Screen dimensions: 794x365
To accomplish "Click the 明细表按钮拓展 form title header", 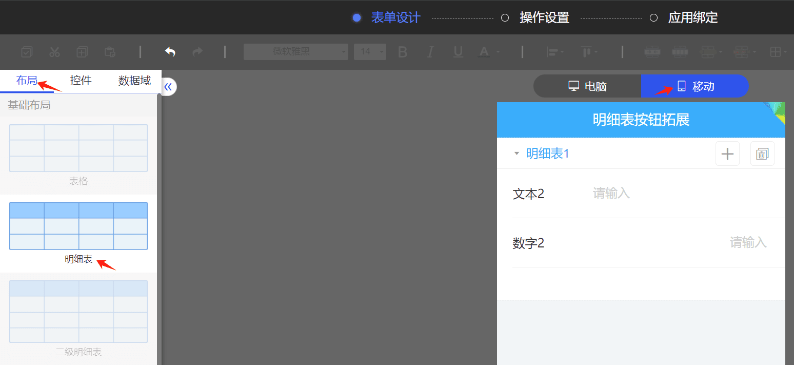I will 641,120.
